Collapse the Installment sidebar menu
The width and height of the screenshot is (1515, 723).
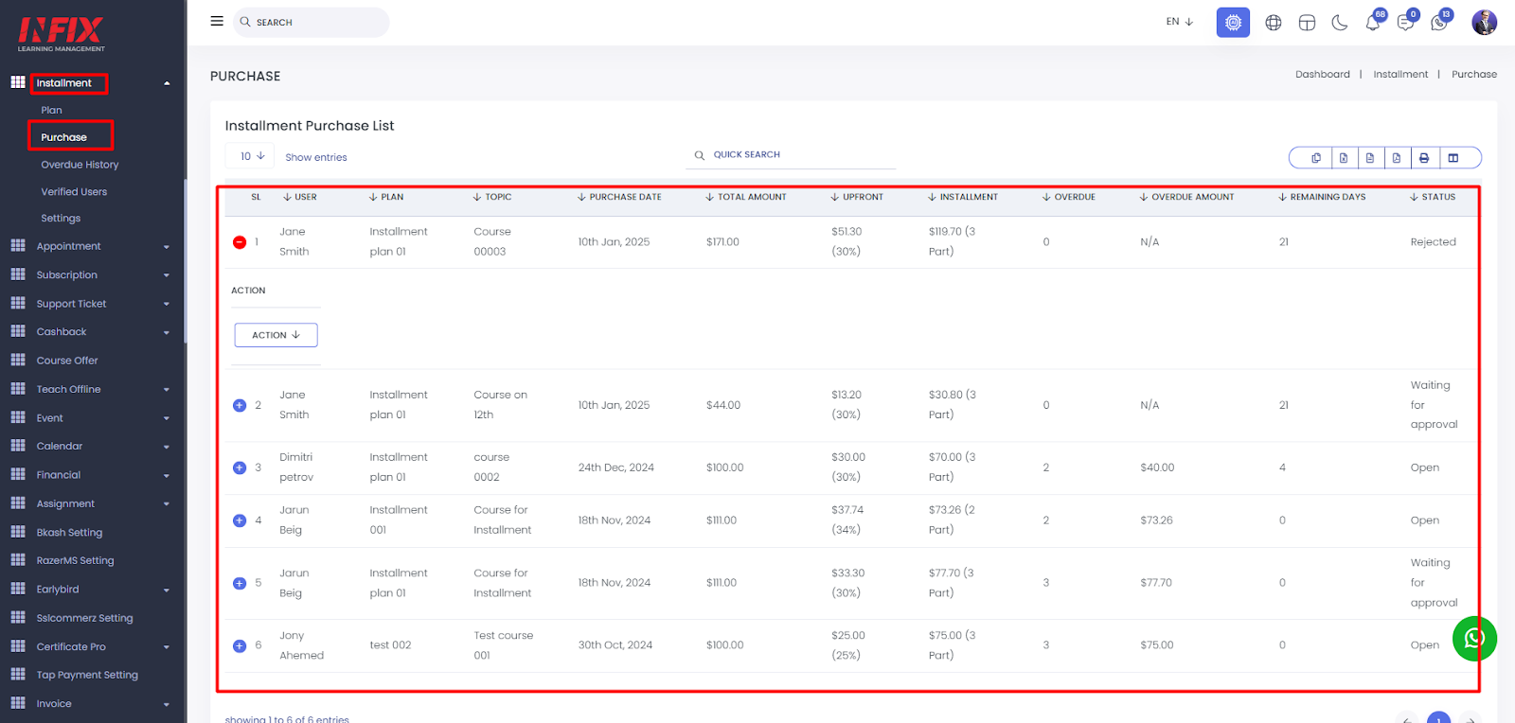[x=91, y=83]
